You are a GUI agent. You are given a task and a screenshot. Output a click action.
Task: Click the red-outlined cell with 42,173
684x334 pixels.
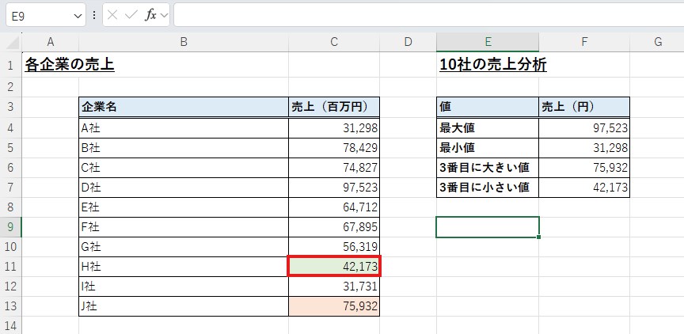pyautogui.click(x=333, y=267)
